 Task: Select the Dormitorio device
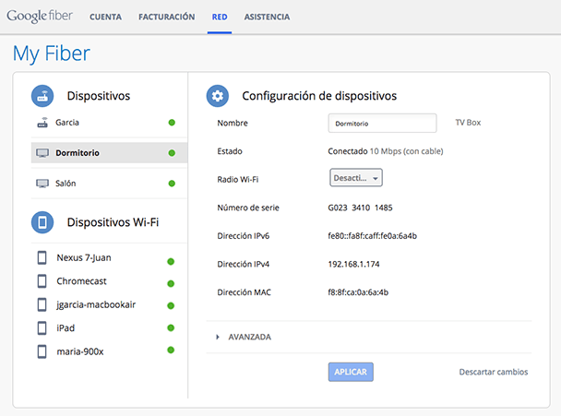click(78, 153)
